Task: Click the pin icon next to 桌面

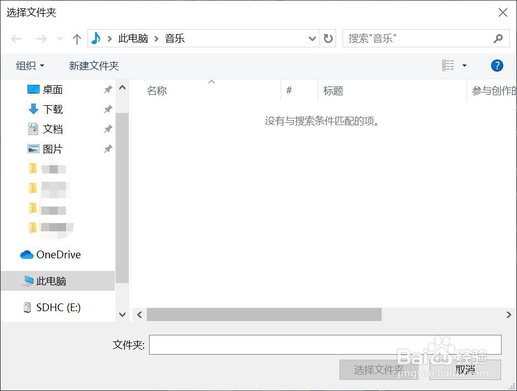Action: pos(108,89)
